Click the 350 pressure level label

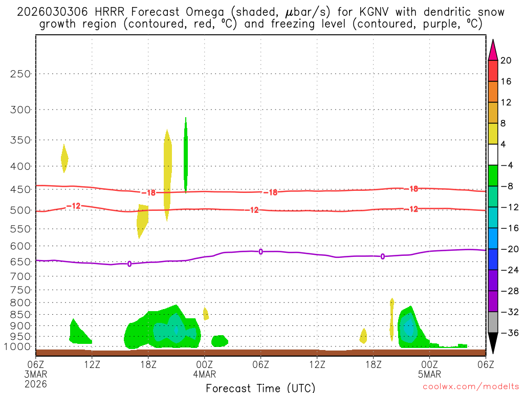coord(20,140)
